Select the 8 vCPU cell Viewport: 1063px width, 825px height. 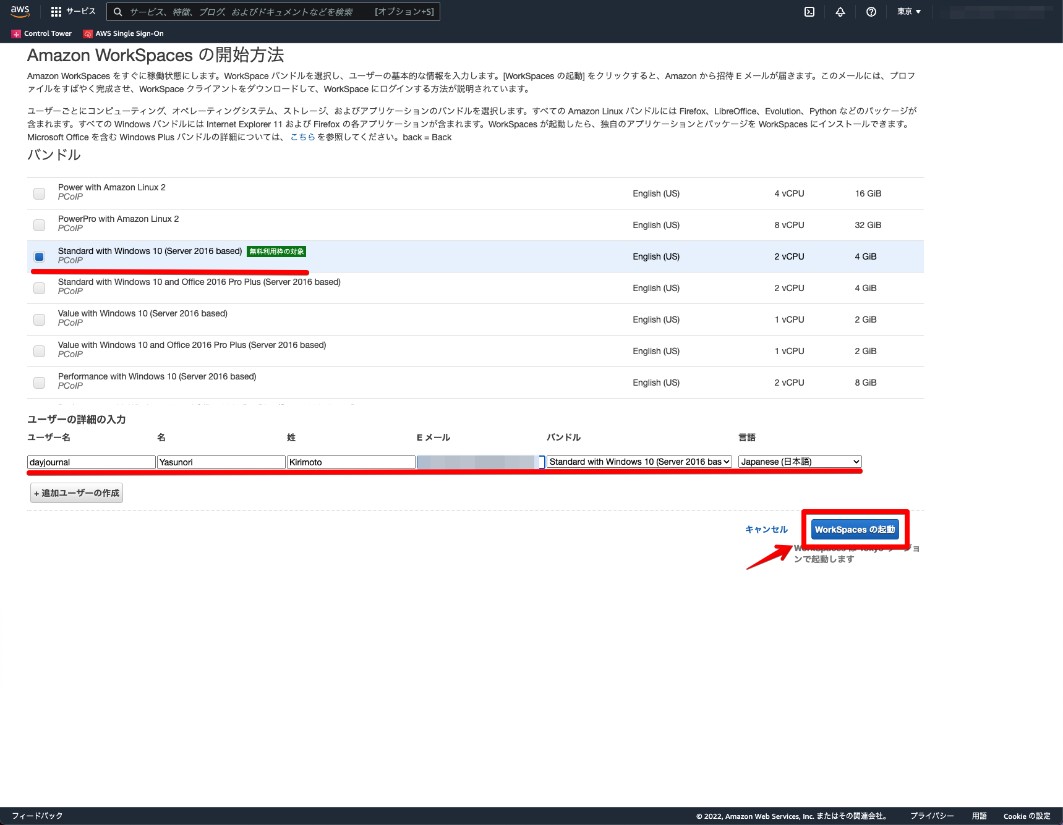[x=789, y=225]
